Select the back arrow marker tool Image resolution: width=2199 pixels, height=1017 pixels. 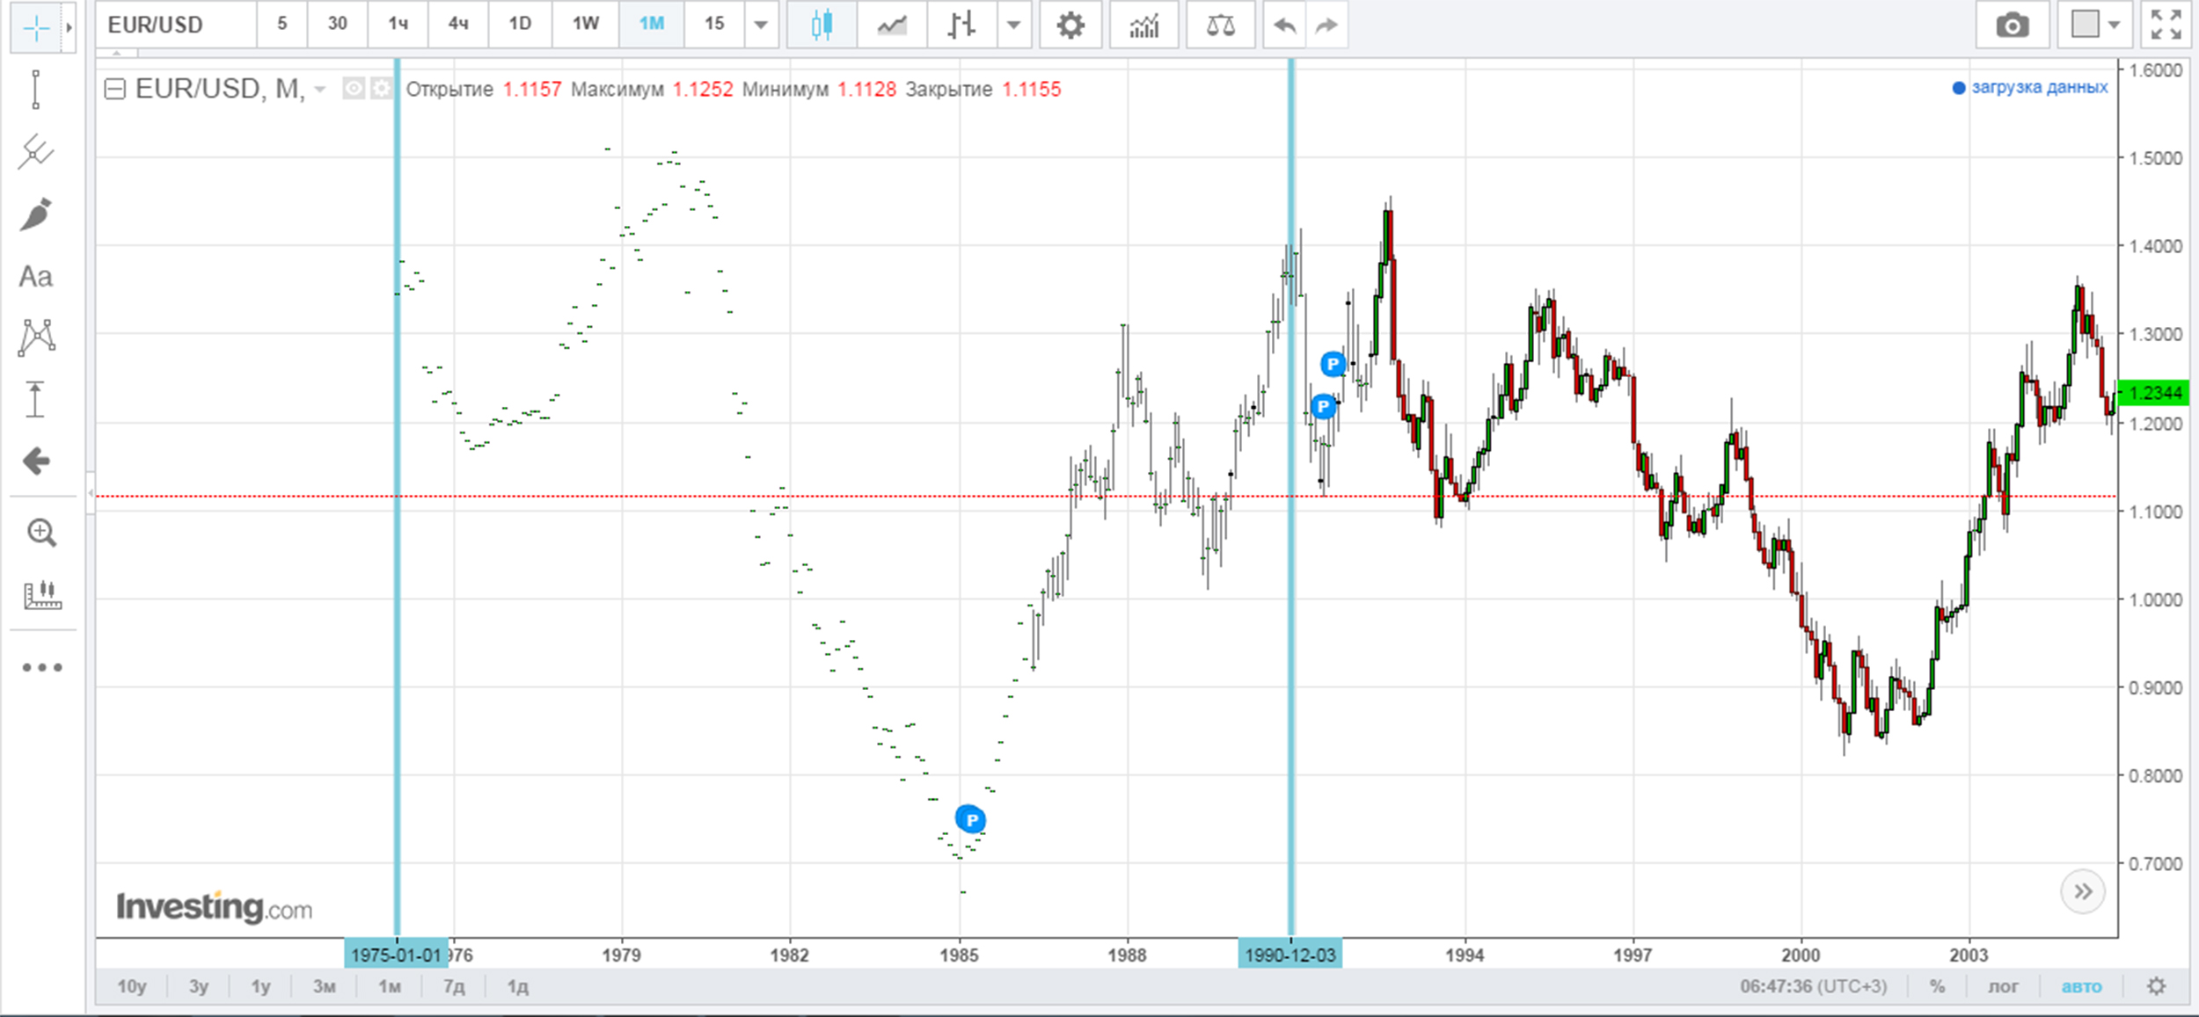point(36,461)
